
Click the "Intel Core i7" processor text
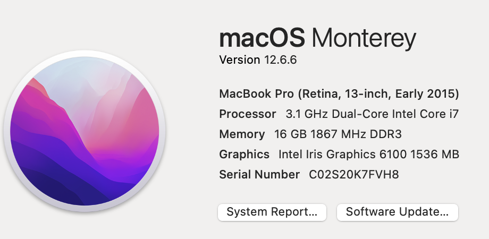click(425, 114)
